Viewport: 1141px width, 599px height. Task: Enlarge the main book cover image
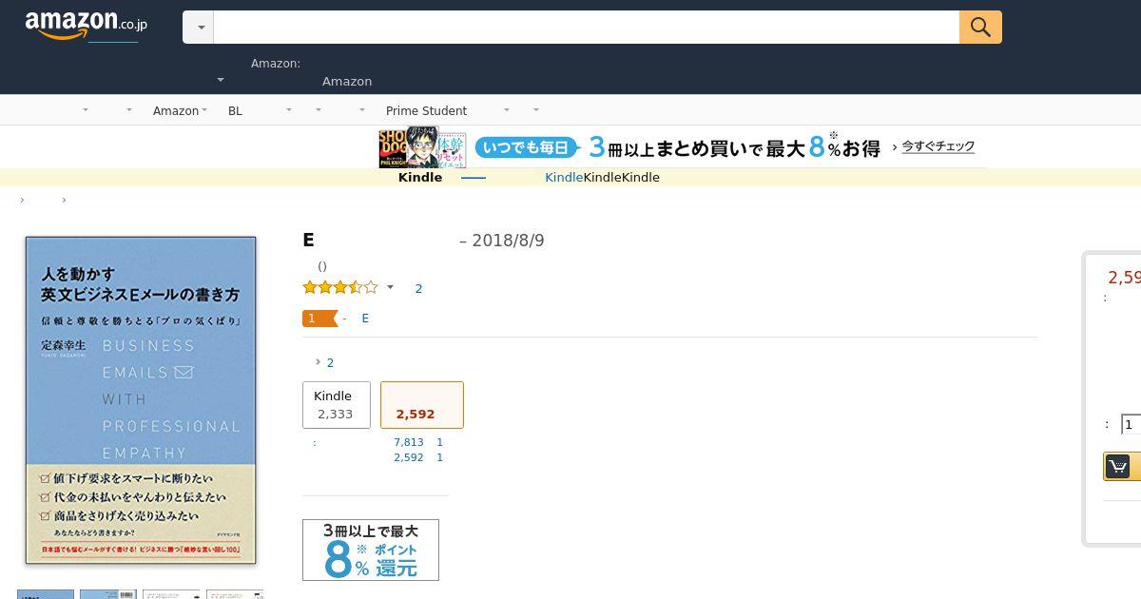click(x=141, y=400)
